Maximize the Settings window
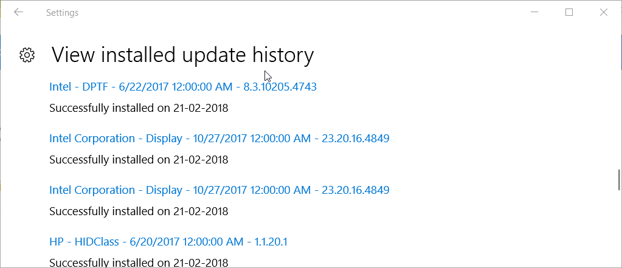Viewport: 622px width, 268px height. [569, 12]
